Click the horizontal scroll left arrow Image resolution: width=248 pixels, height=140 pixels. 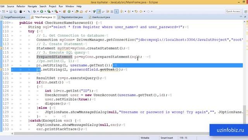12,133
